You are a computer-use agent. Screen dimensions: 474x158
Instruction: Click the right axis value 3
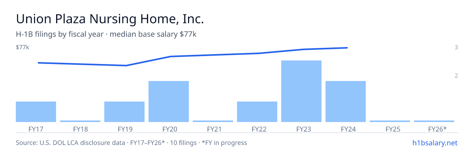click(x=456, y=47)
